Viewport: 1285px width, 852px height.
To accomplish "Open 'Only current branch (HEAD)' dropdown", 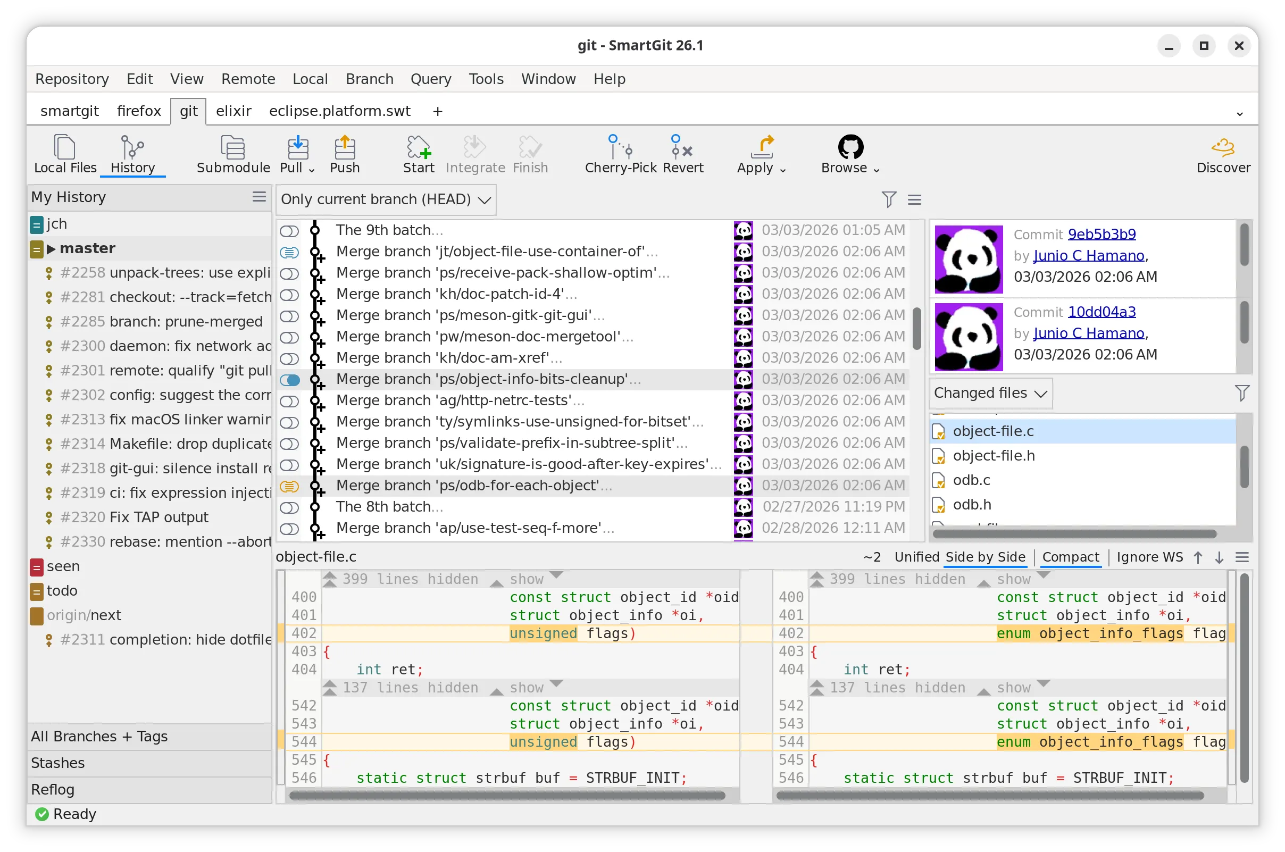I will 386,199.
